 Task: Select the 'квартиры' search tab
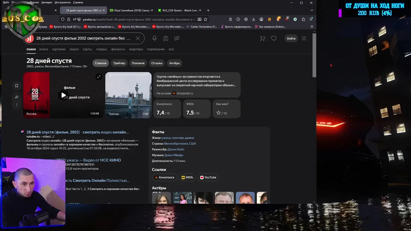click(136, 49)
